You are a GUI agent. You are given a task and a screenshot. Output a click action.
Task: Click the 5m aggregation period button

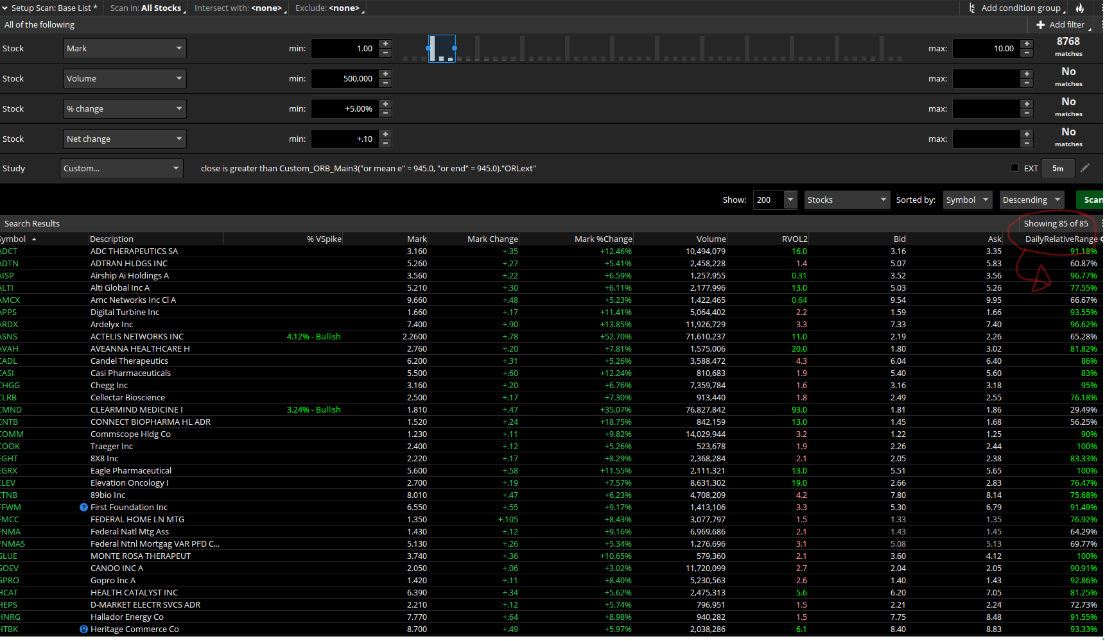point(1057,168)
